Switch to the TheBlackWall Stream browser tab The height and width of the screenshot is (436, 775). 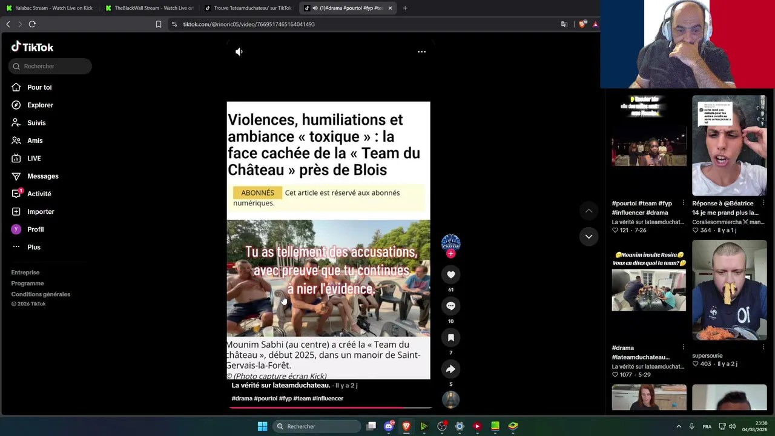[x=149, y=8]
